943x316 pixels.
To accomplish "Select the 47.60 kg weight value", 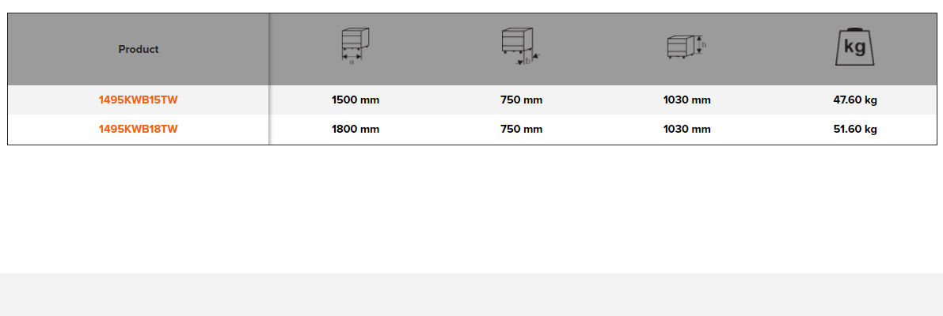I will pos(855,100).
